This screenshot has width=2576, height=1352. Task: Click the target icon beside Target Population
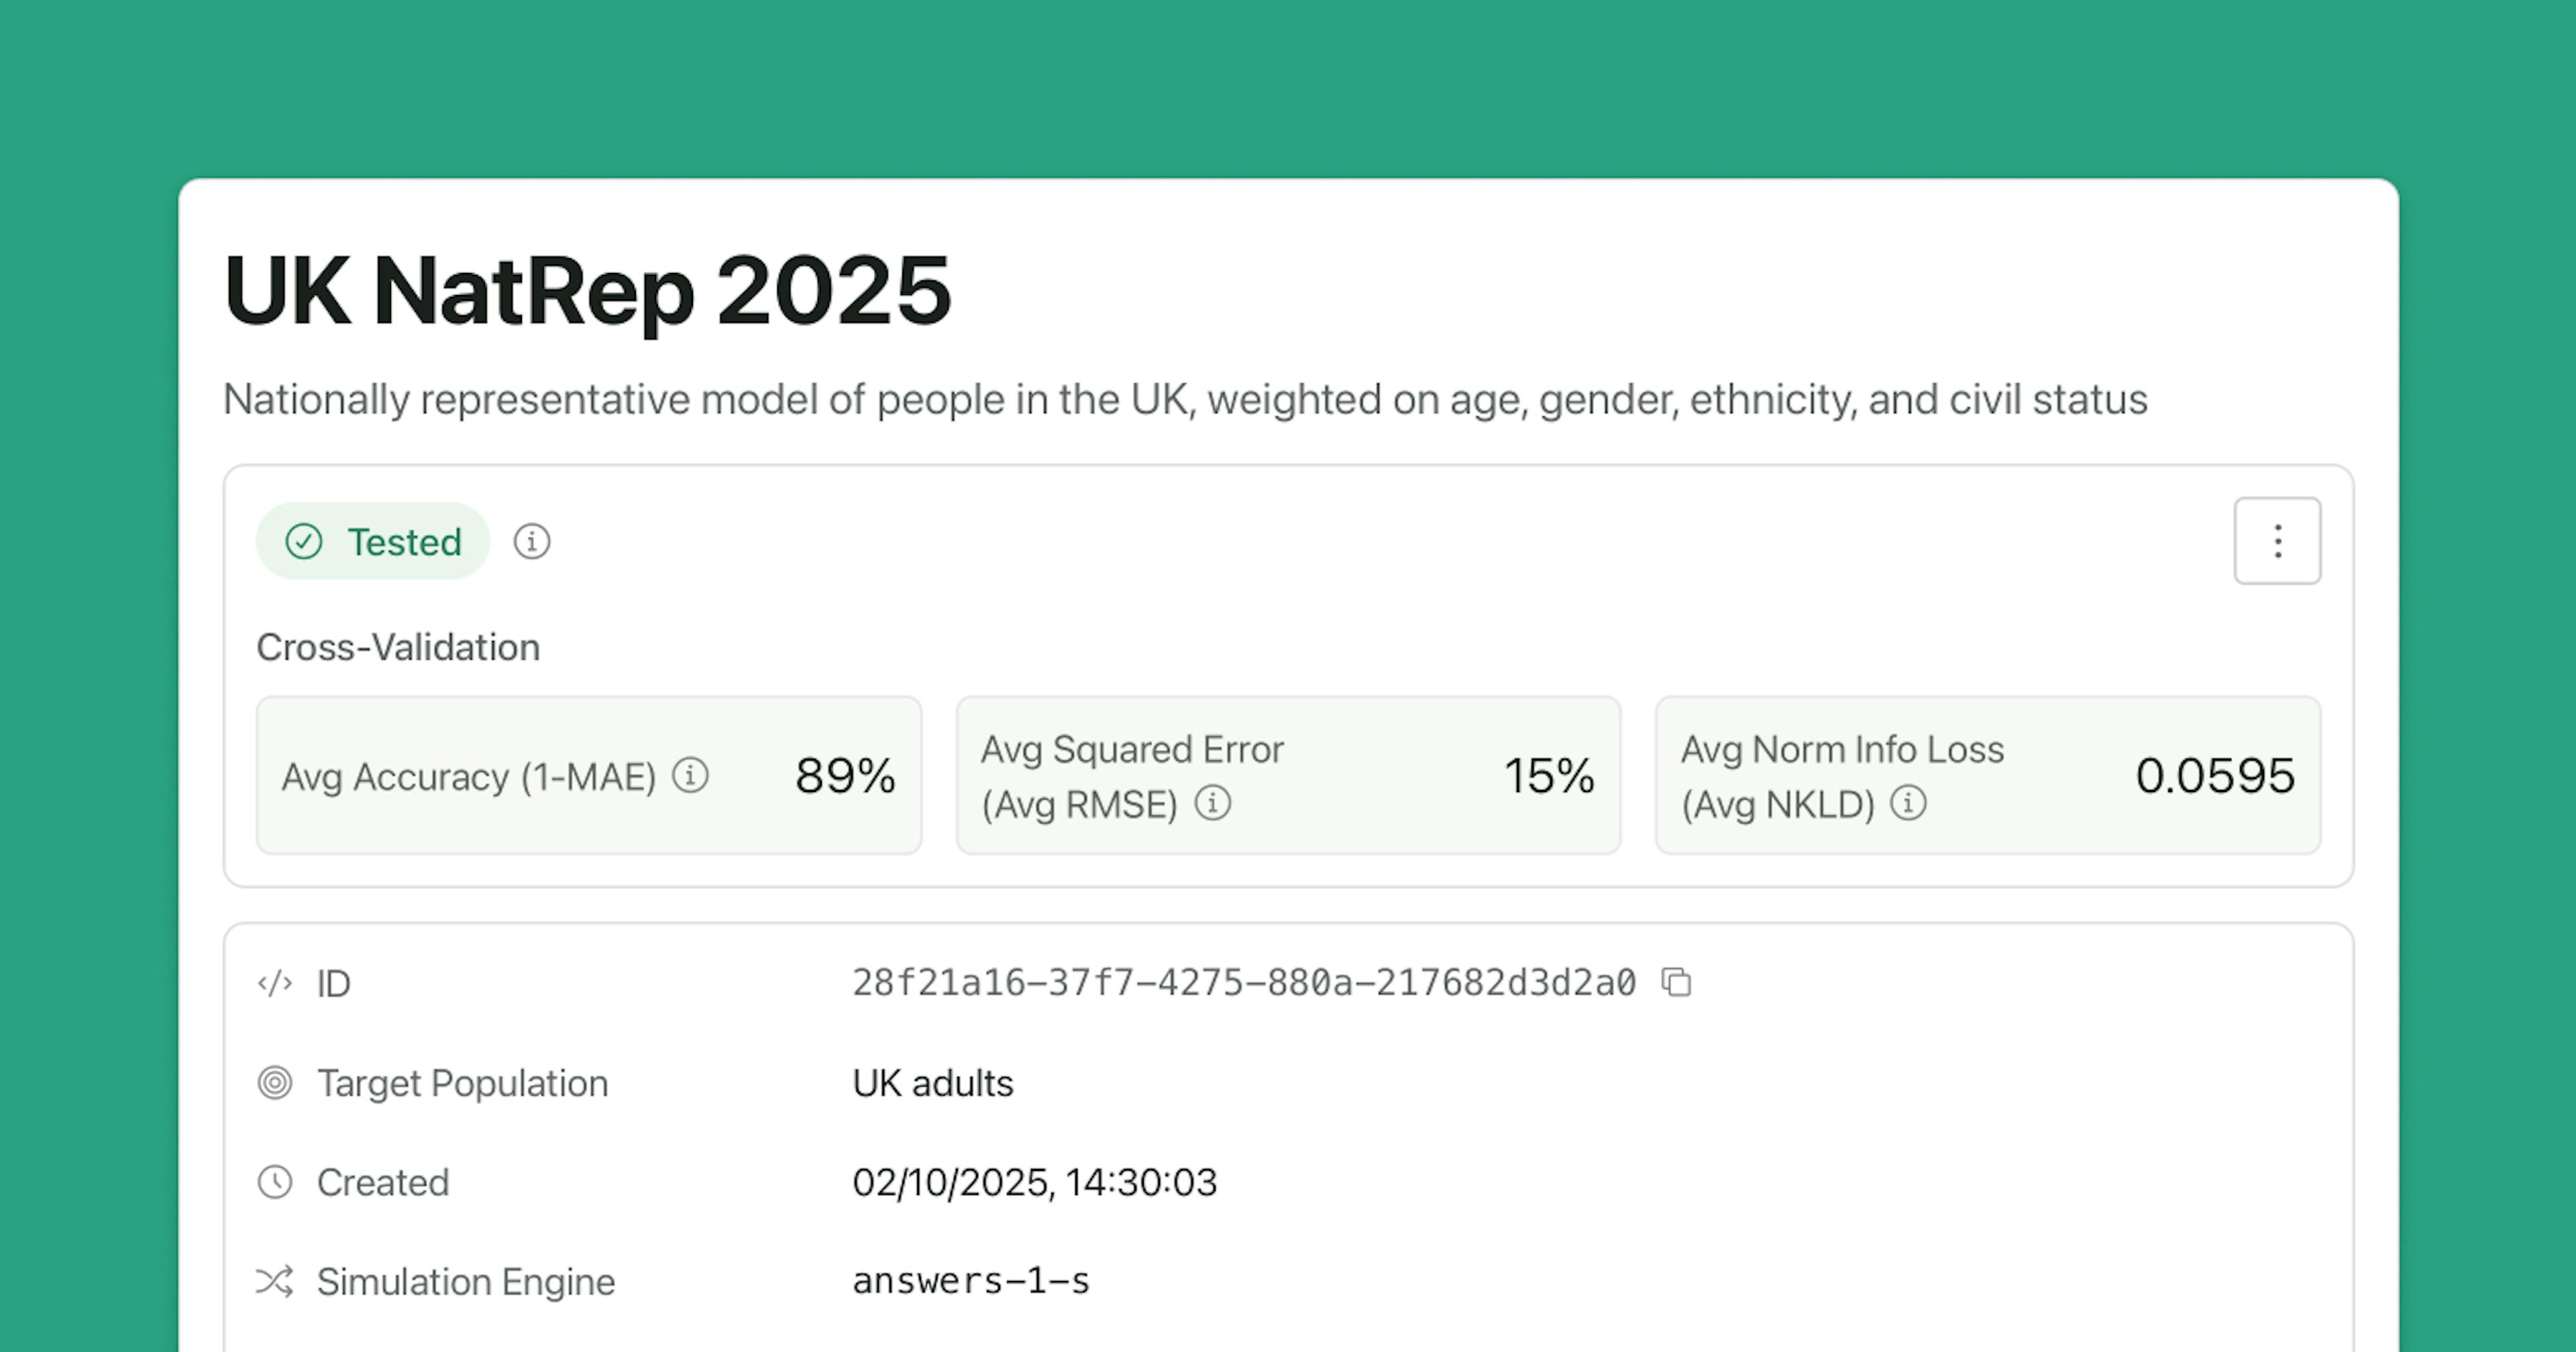(x=275, y=1083)
